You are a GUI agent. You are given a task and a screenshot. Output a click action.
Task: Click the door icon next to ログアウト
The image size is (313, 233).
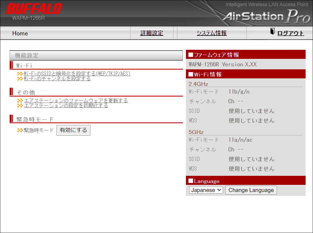tap(272, 31)
